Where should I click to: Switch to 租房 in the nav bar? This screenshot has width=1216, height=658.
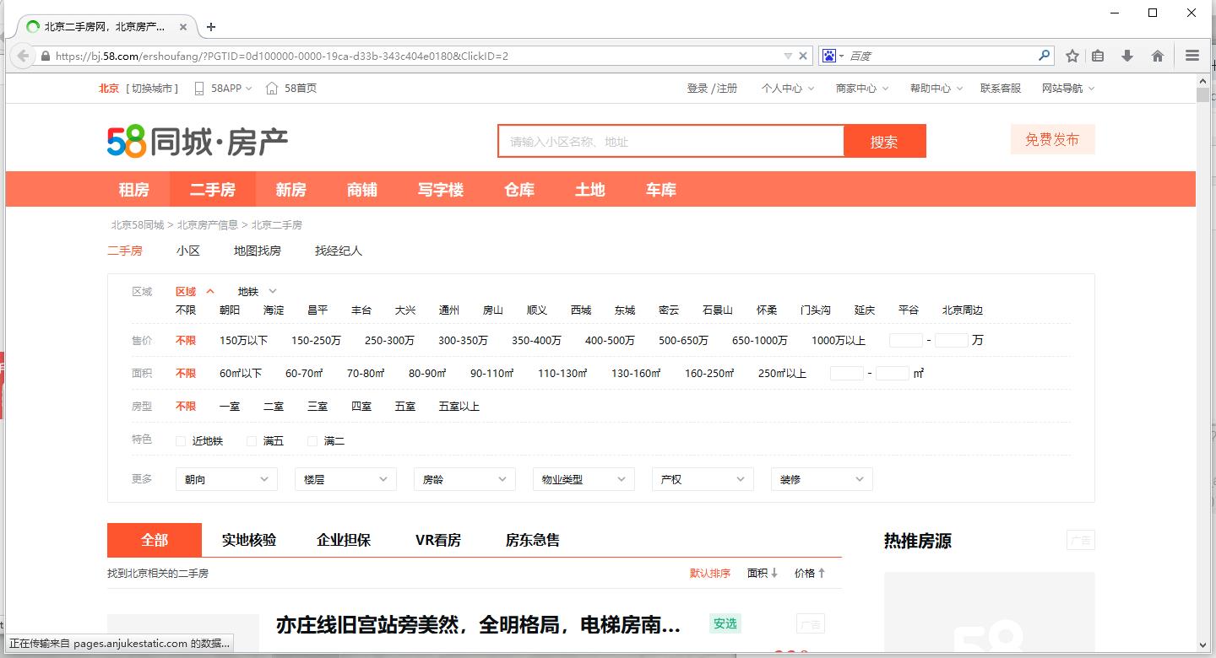(133, 190)
